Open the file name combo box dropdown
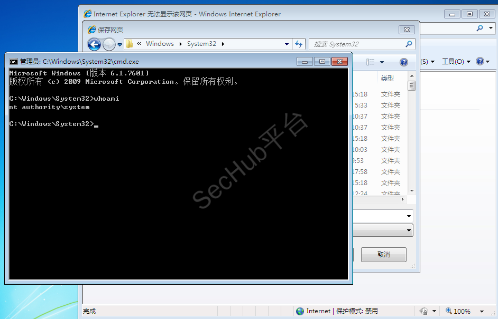Image resolution: width=498 pixels, height=319 pixels. pyautogui.click(x=409, y=216)
